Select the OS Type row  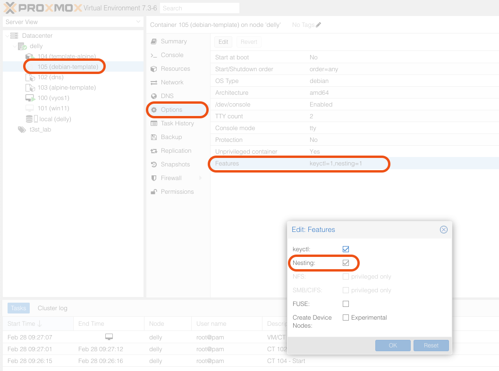coord(355,81)
